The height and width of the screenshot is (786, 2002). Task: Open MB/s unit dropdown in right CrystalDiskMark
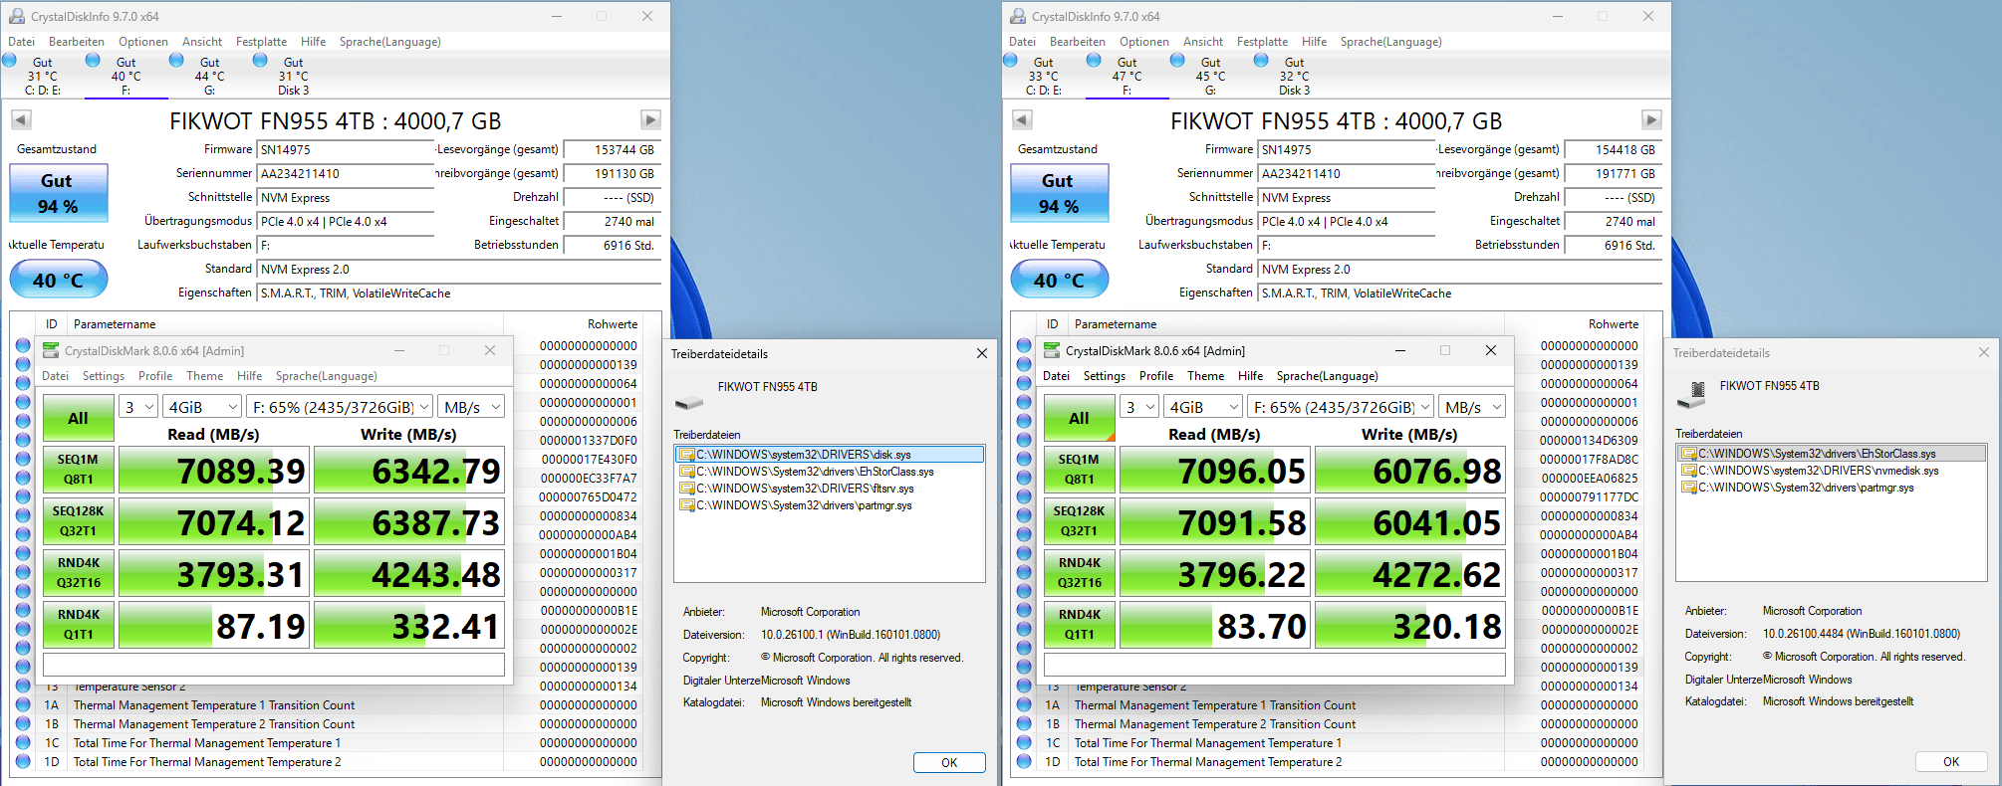(x=1472, y=407)
